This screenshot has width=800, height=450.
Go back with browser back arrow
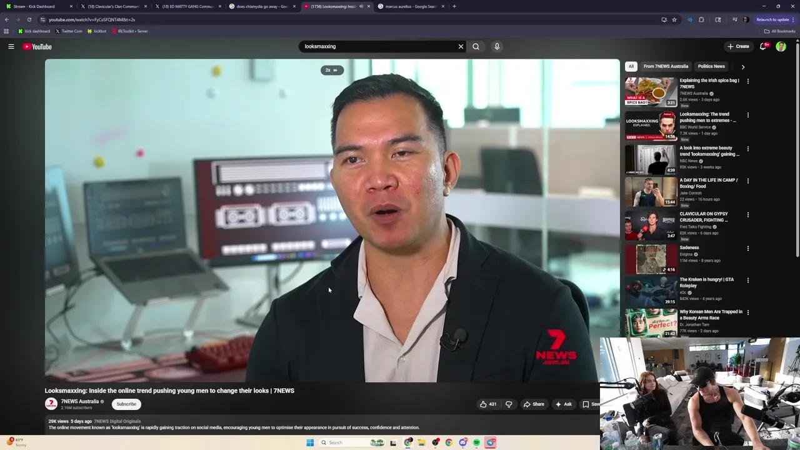(7, 19)
